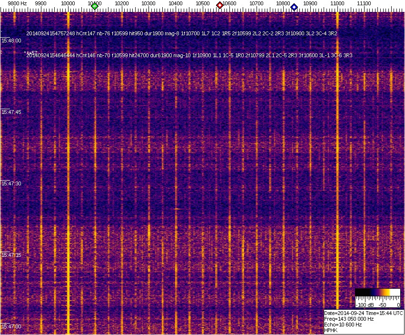
Task: Click the 10000 Hz frequency axis label
Action: coord(68,3)
